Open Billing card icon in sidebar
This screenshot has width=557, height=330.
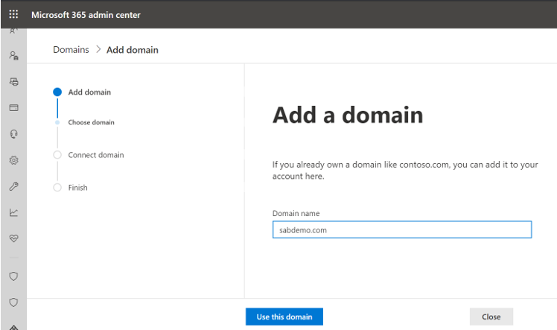click(13, 108)
